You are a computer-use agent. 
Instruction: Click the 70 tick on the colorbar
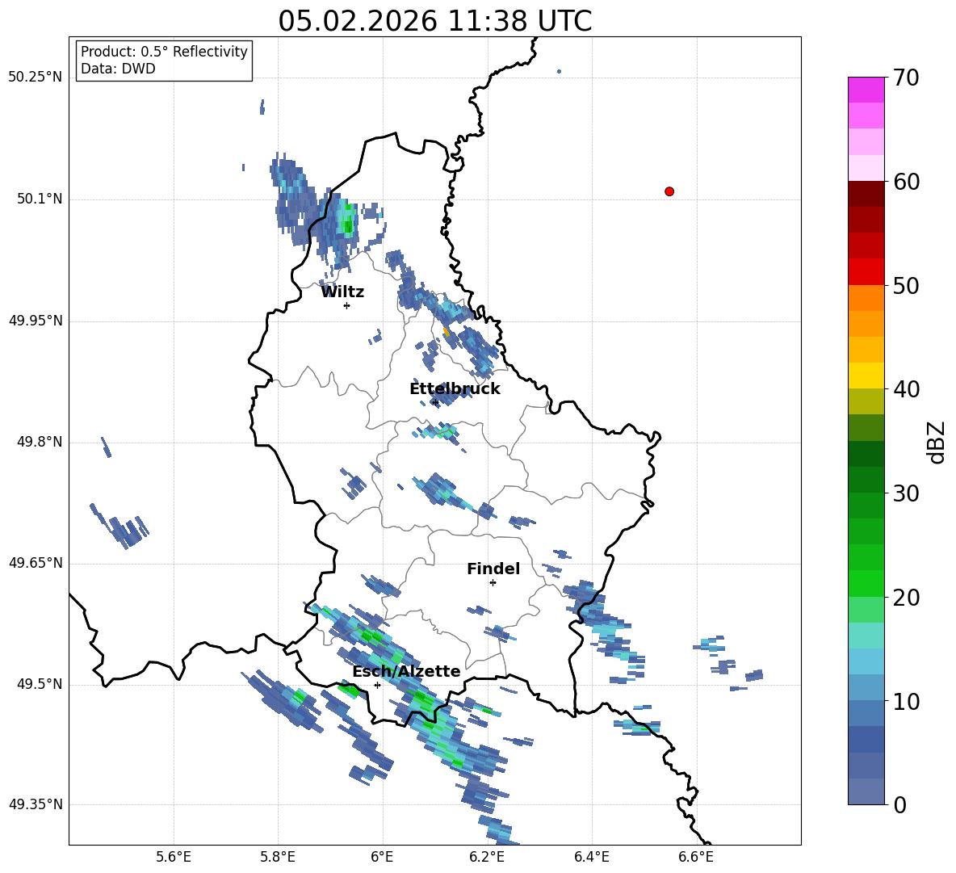coord(905,78)
